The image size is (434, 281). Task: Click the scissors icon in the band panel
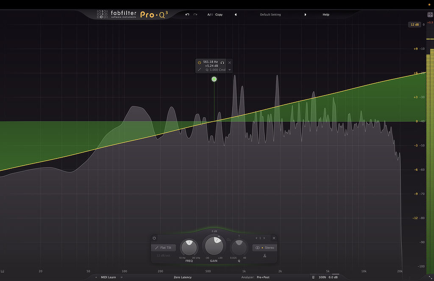click(x=264, y=255)
